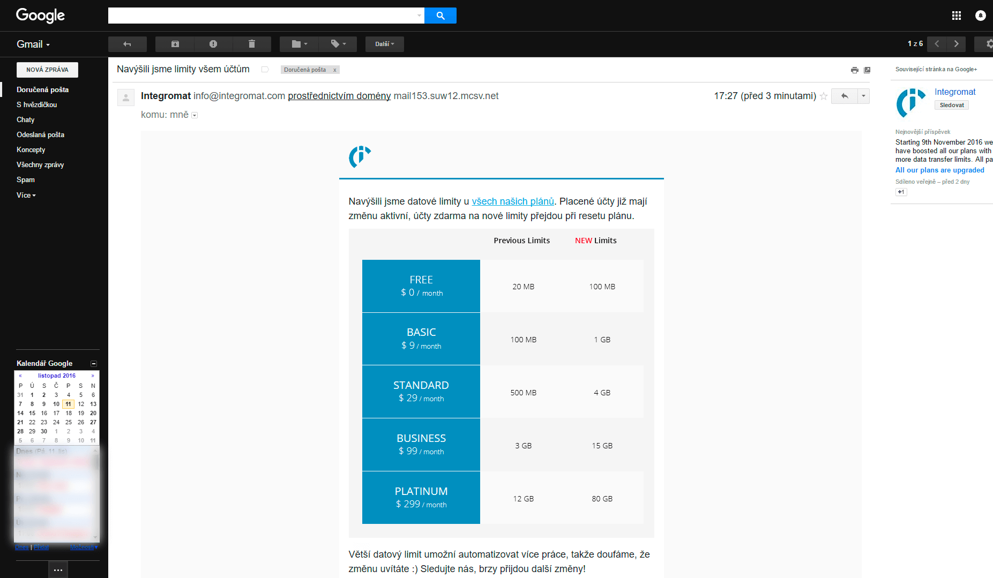Open the Gmail product switcher dropdown

pyautogui.click(x=33, y=44)
